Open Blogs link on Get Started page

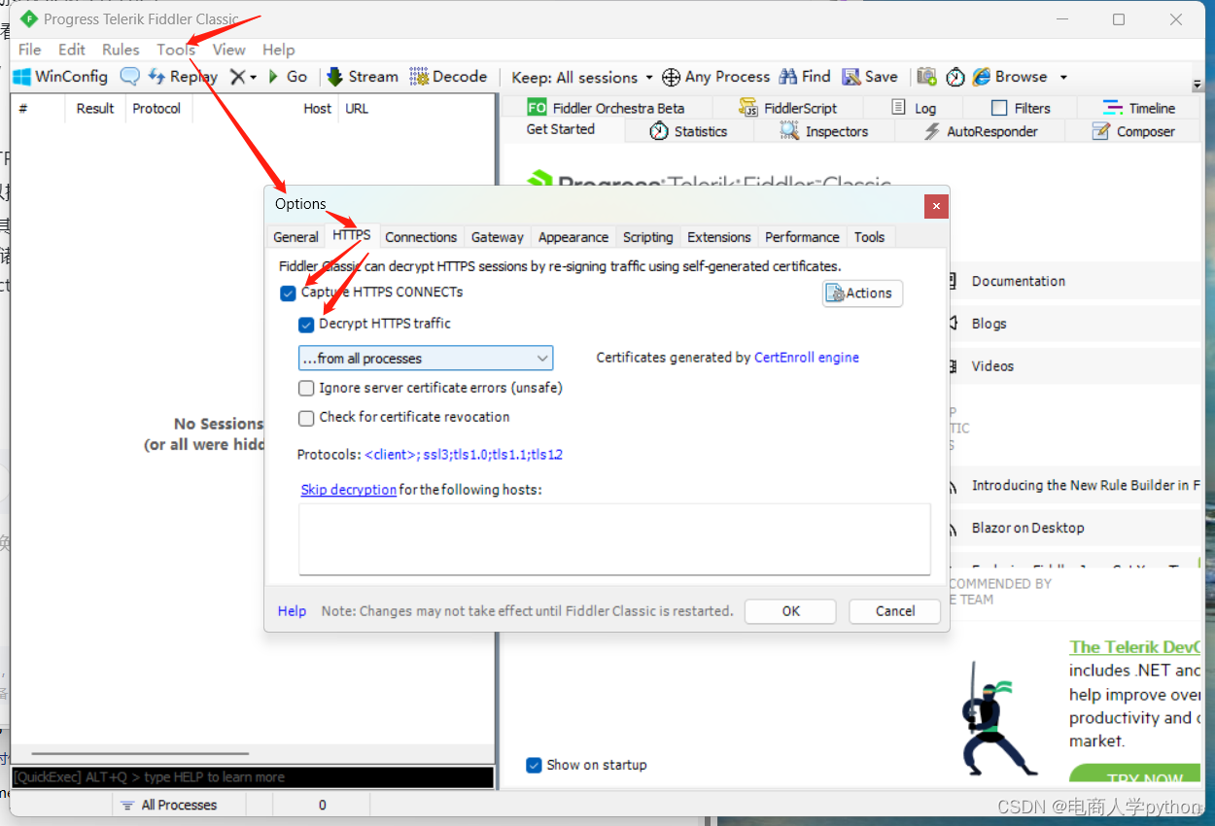pos(989,324)
